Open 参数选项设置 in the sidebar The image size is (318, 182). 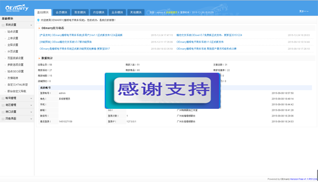(x=16, y=65)
